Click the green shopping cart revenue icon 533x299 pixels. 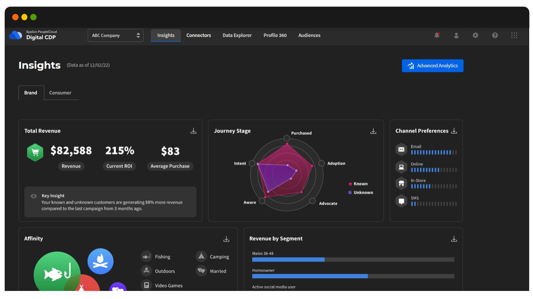pyautogui.click(x=35, y=152)
